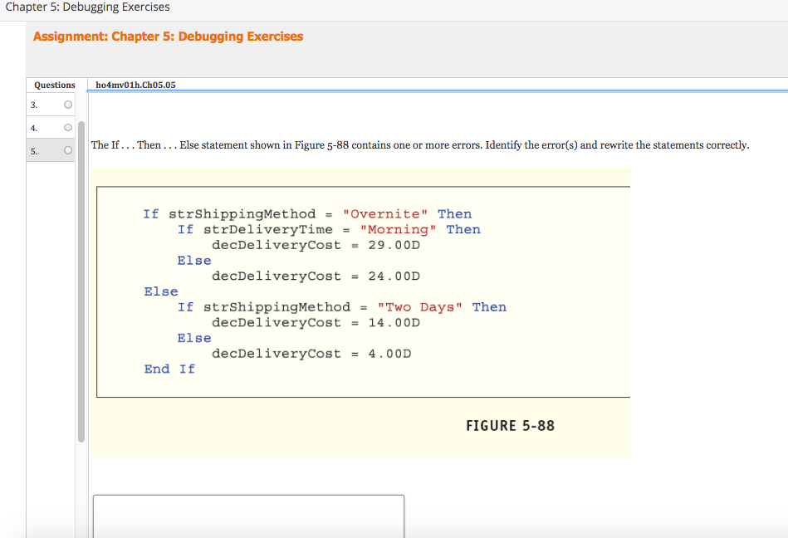Click the Assignment: Chapter 5 heading
Image resolution: width=788 pixels, height=538 pixels.
click(x=169, y=37)
